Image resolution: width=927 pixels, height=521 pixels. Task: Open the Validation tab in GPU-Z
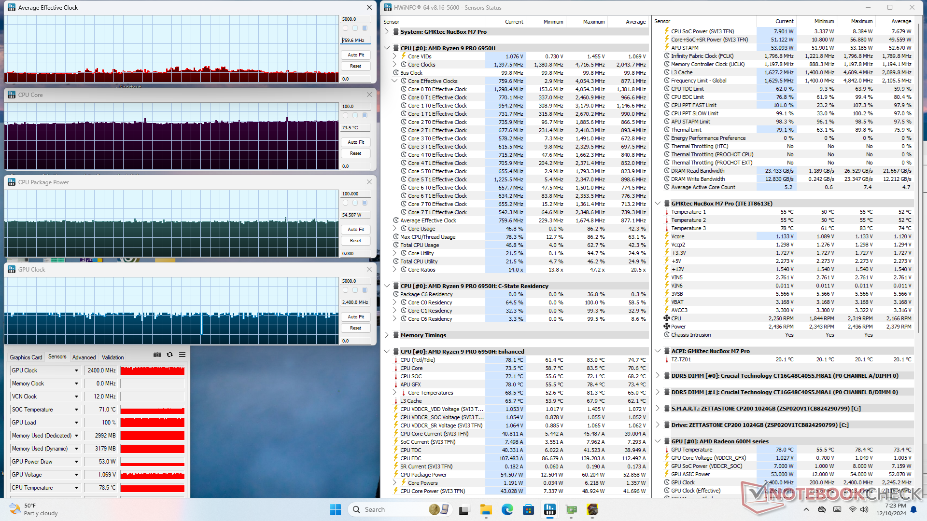click(x=113, y=357)
